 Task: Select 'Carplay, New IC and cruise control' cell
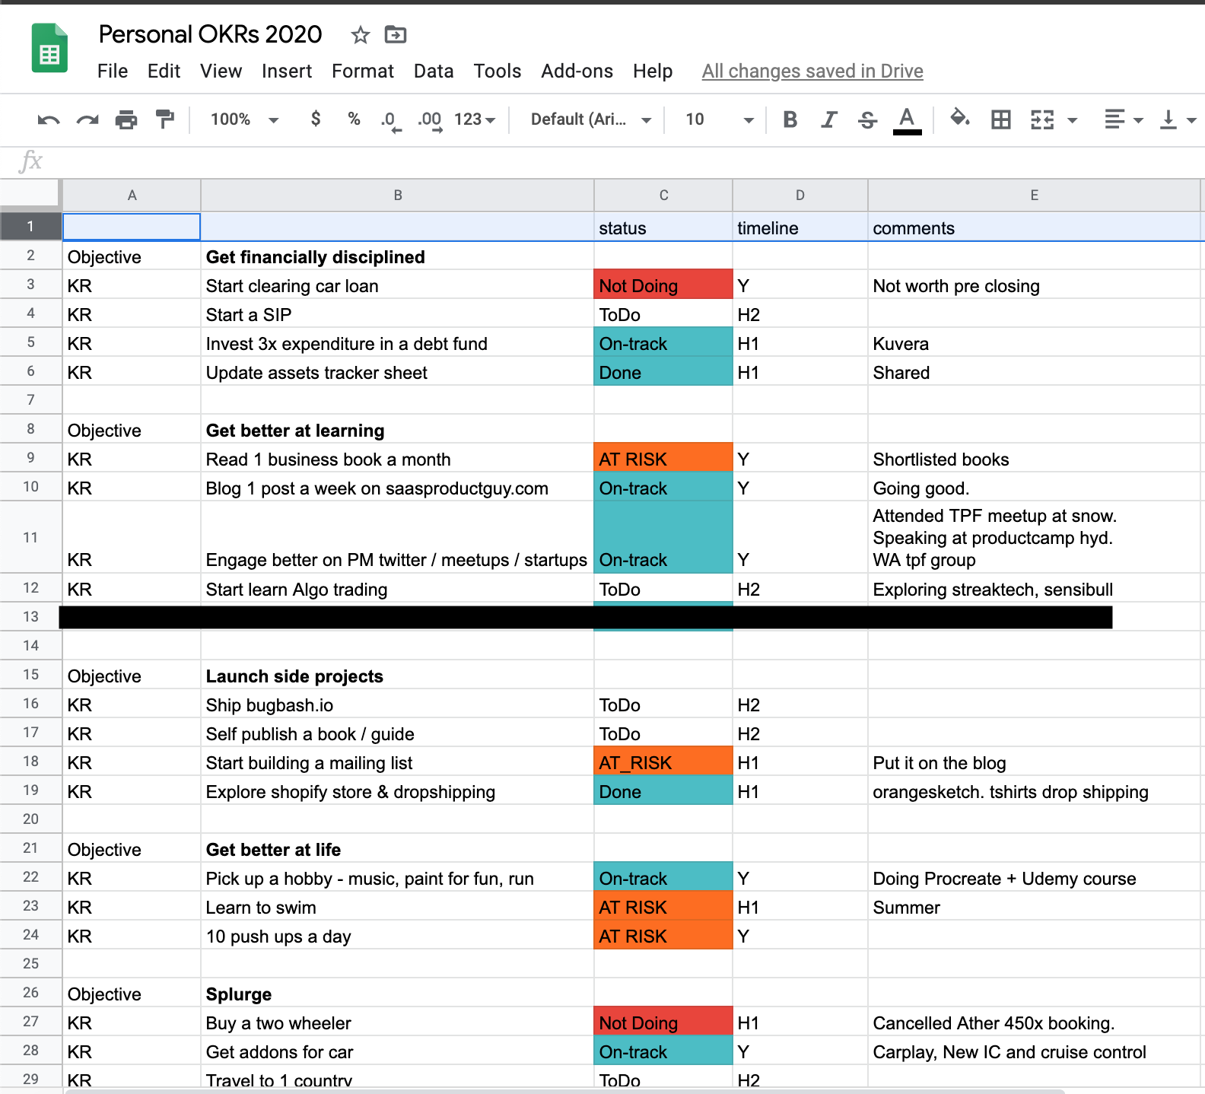click(1035, 1051)
